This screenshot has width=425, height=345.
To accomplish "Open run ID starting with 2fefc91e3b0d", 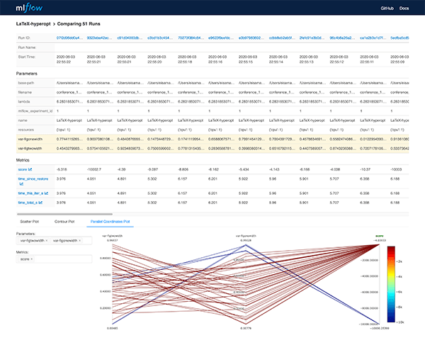I will 312,38.
